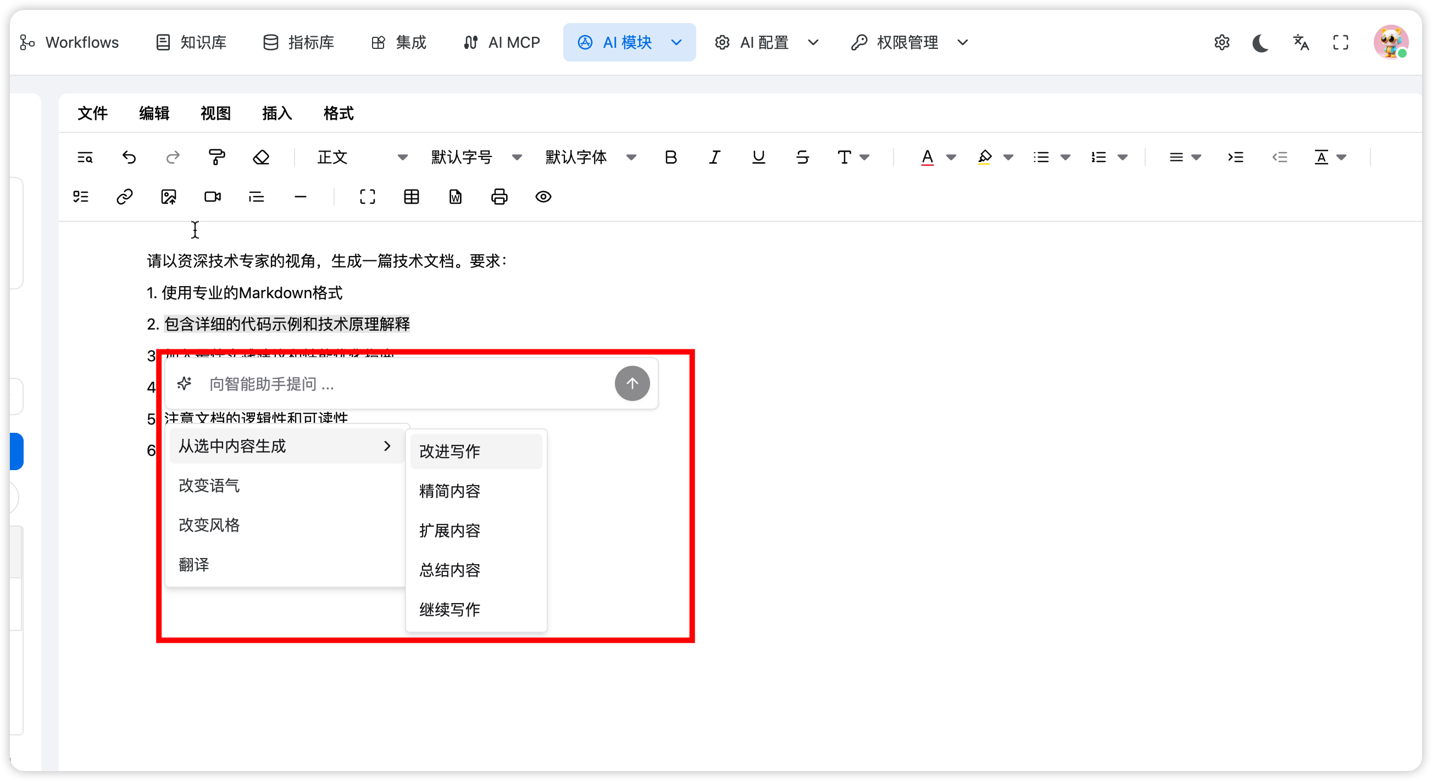Screen dimensions: 1432x781
Task: Click the insert video icon
Action: pos(212,197)
